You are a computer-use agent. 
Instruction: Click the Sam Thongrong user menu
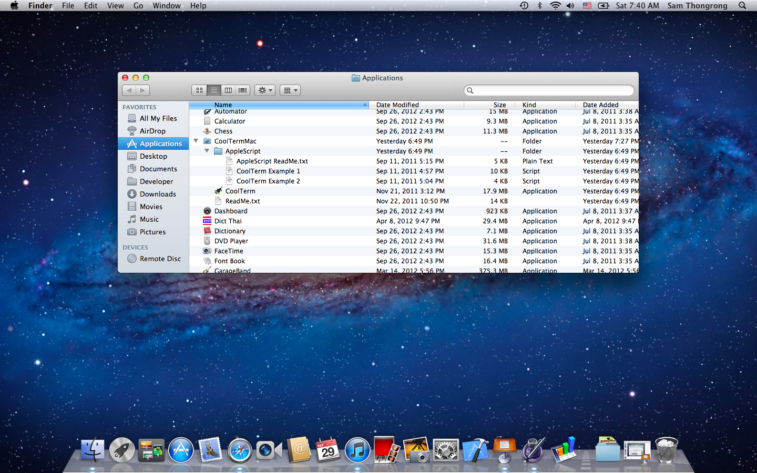697,5
